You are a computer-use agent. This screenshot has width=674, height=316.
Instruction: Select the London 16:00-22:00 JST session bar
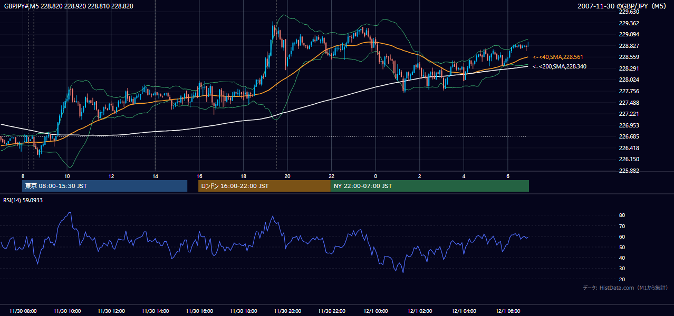264,186
